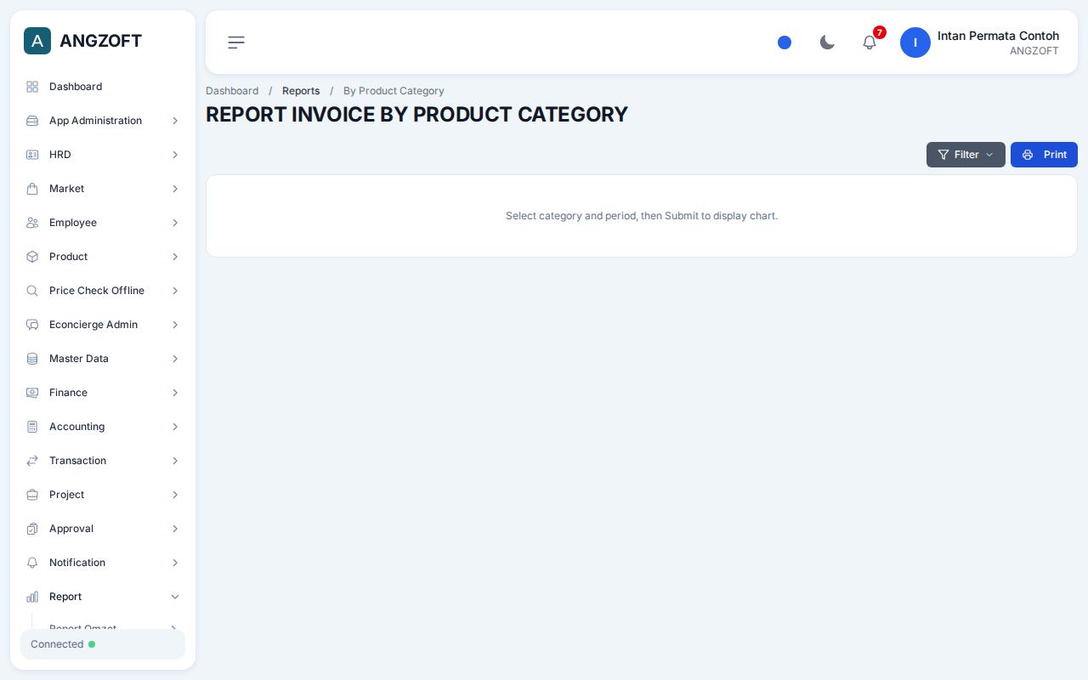Expand the Accounting submenu chevron
The width and height of the screenshot is (1088, 680).
click(175, 427)
